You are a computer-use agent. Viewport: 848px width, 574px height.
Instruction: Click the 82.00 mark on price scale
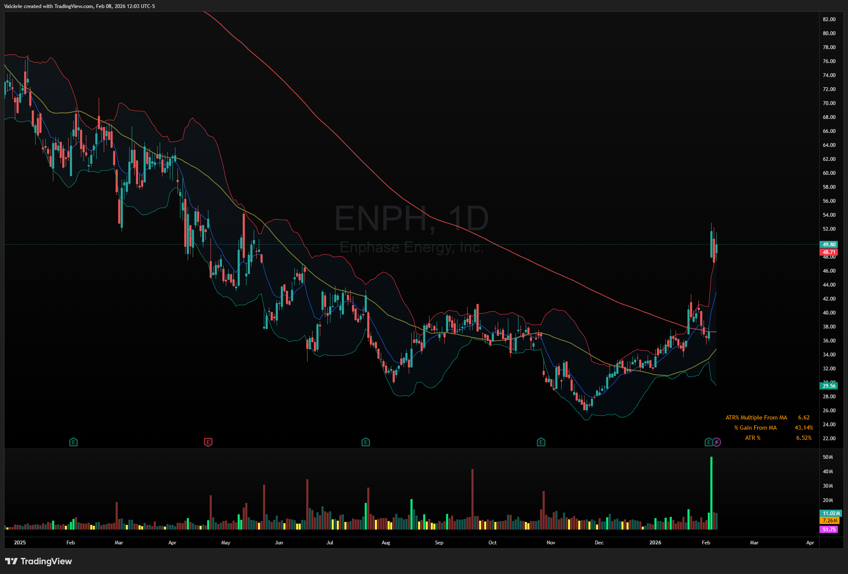click(829, 19)
